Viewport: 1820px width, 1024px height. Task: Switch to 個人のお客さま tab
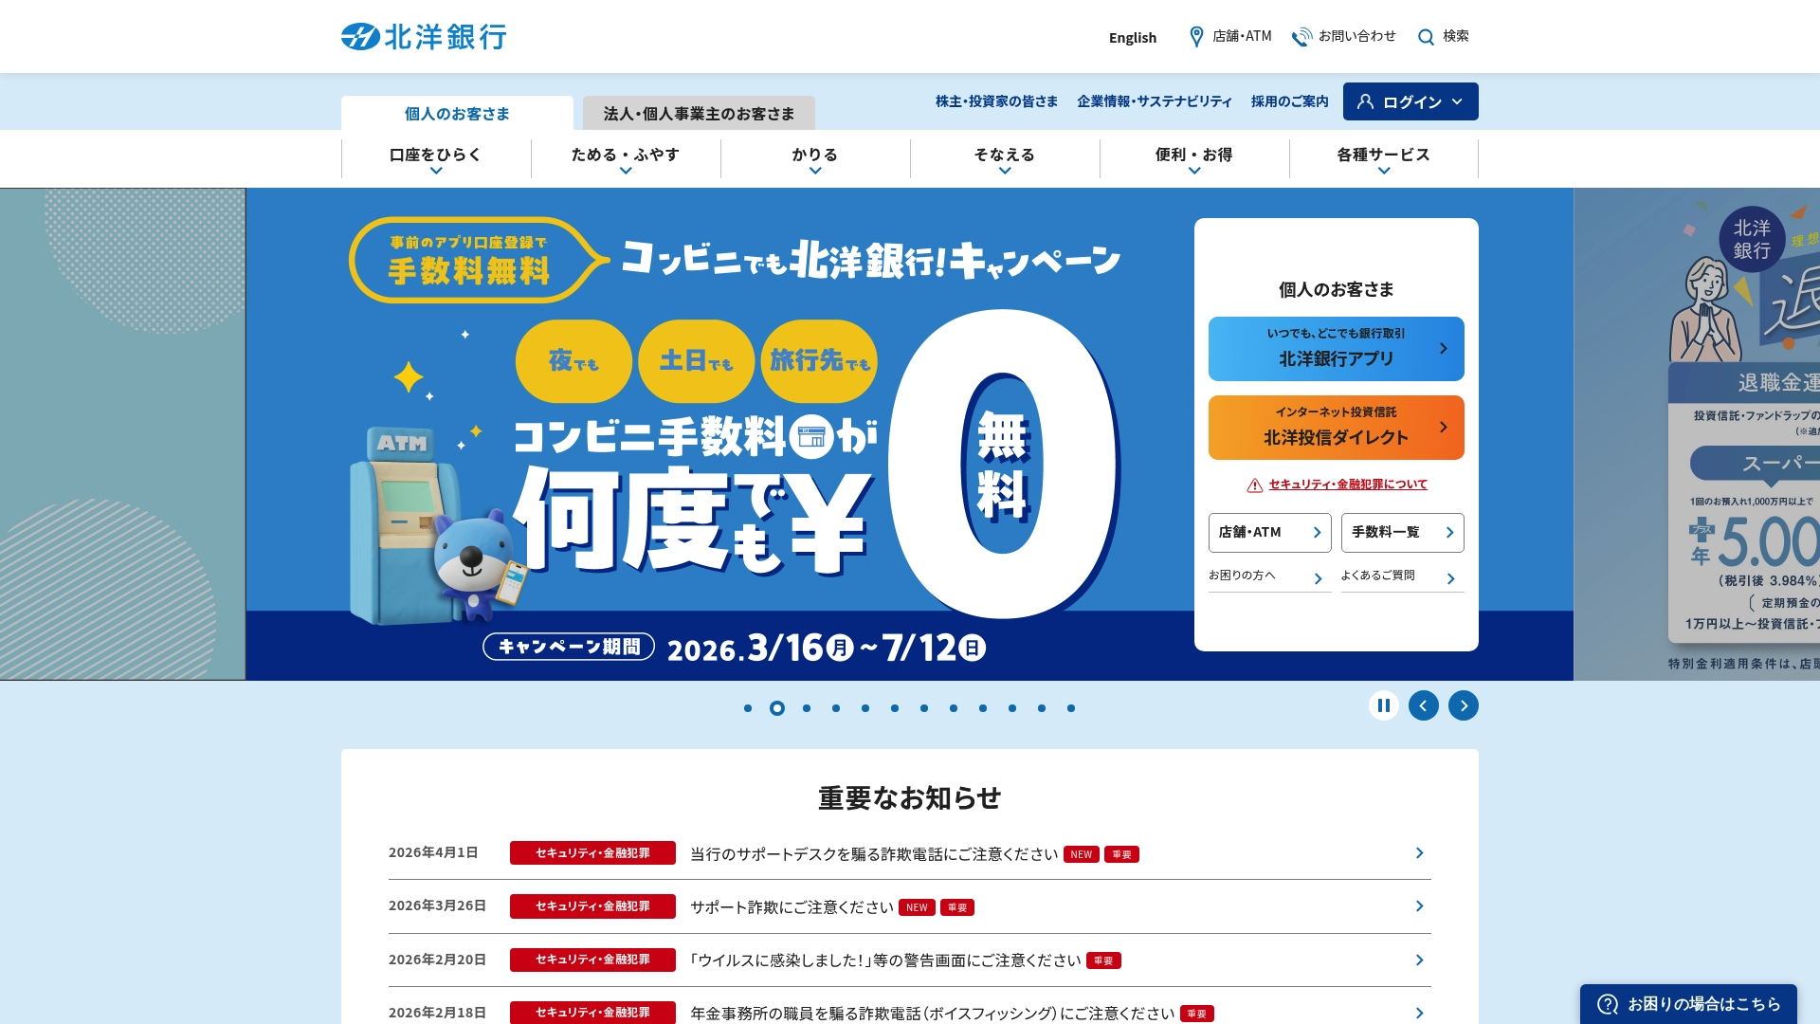[x=457, y=113]
